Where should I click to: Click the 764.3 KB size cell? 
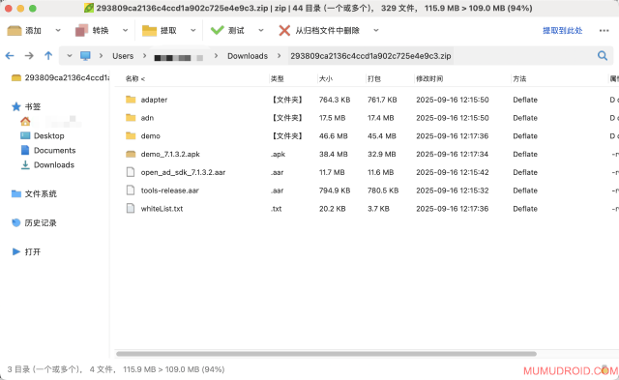[x=335, y=100]
